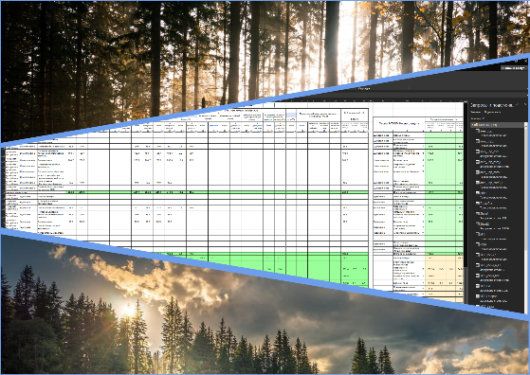Click a beige shaded cell in the right table
The image size is (530, 375).
444,270
